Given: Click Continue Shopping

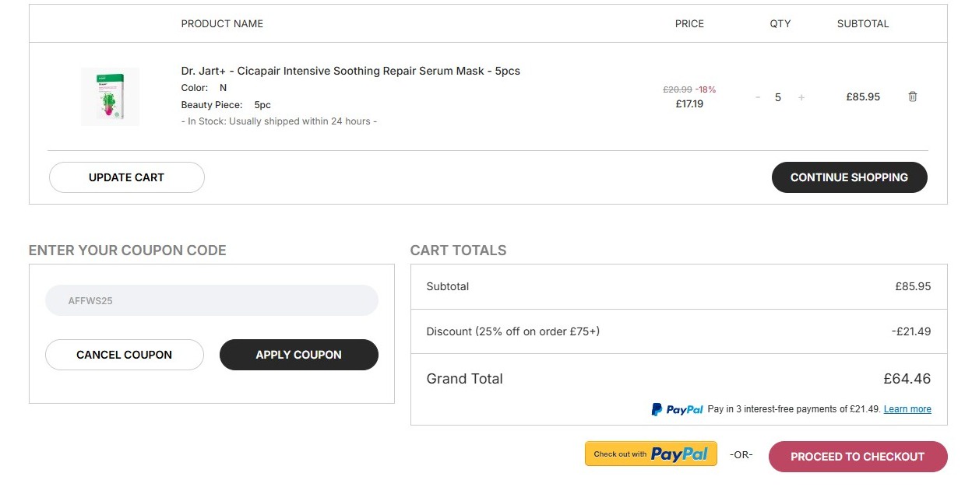Looking at the screenshot, I should [x=849, y=177].
